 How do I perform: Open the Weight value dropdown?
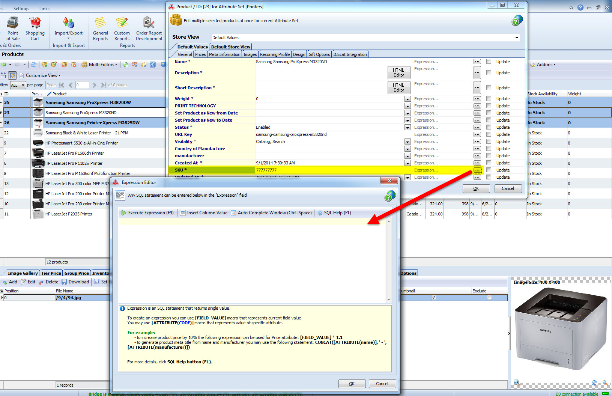[407, 99]
